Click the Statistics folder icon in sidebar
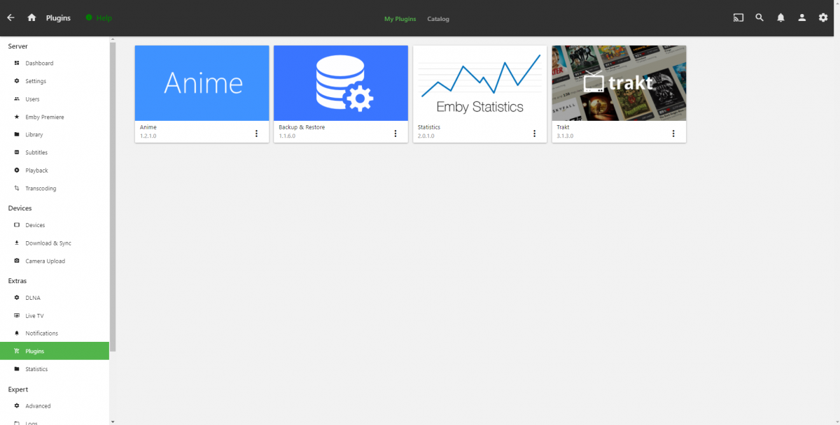This screenshot has width=840, height=425. (17, 369)
